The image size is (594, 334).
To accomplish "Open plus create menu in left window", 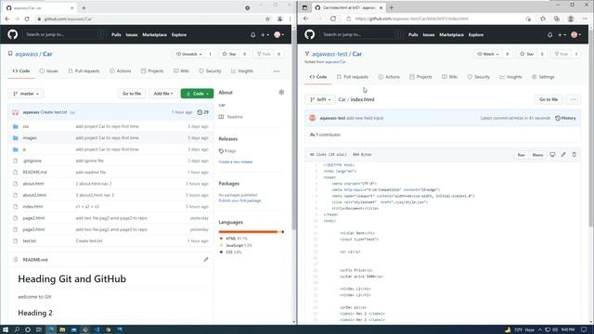I will (265, 35).
